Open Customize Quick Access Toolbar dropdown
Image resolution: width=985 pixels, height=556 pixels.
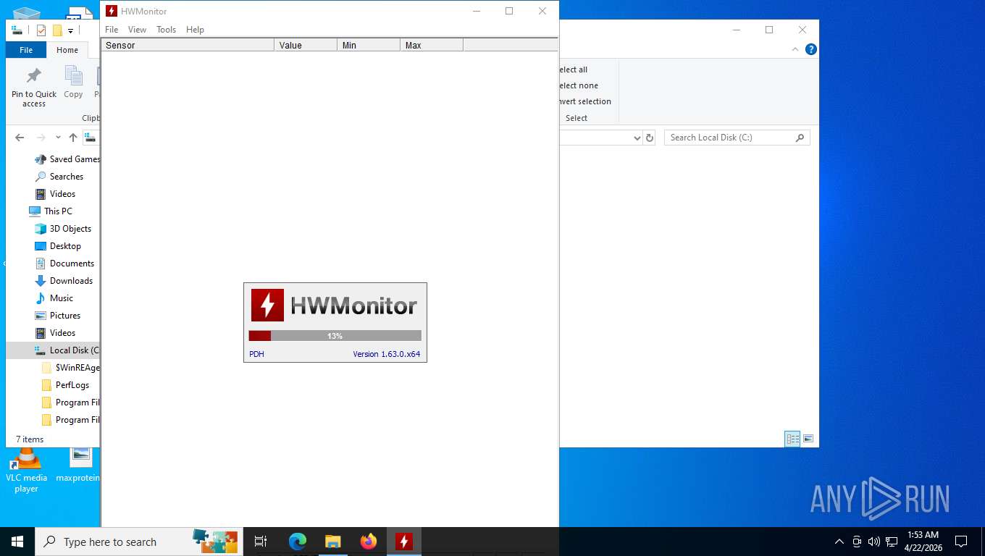click(70, 30)
